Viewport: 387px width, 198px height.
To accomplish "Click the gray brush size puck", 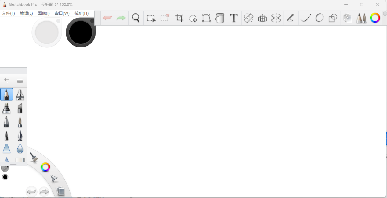I will (x=47, y=32).
